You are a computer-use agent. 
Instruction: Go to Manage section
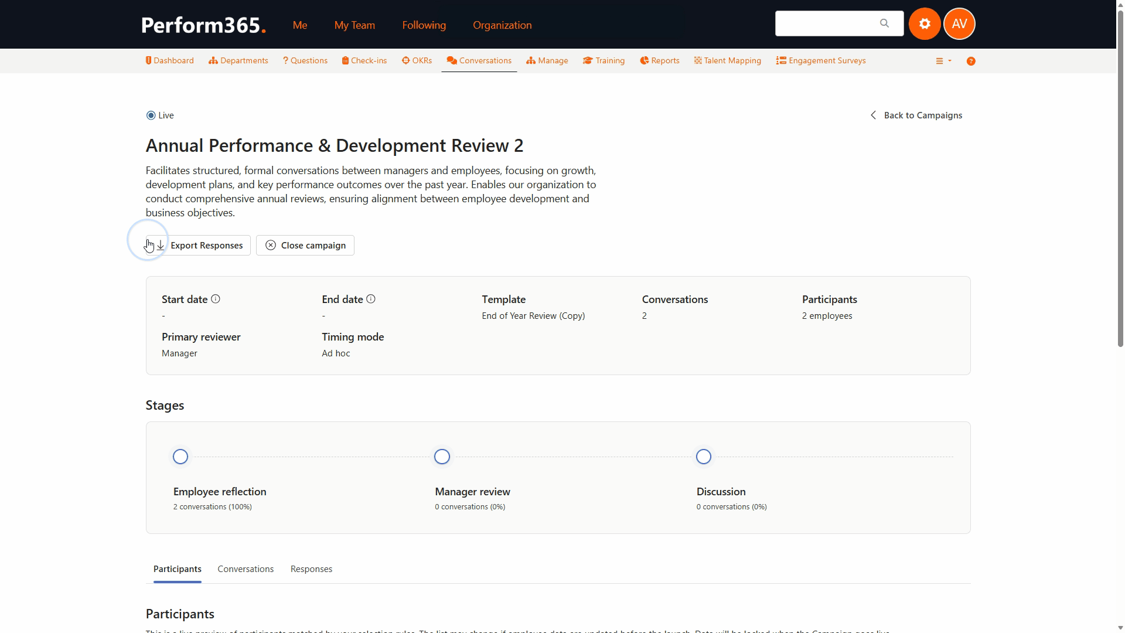point(547,61)
